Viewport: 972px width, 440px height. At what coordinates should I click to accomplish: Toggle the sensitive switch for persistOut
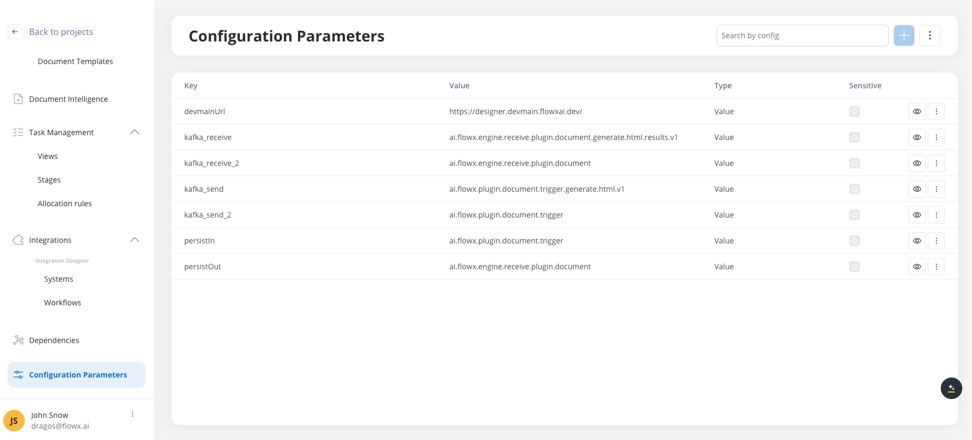855,267
